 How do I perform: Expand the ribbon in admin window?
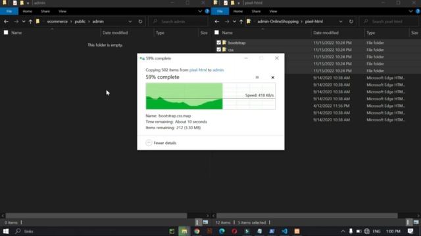[x=200, y=11]
